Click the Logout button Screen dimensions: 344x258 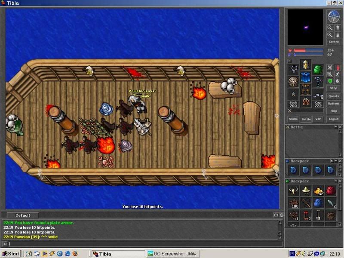334,119
